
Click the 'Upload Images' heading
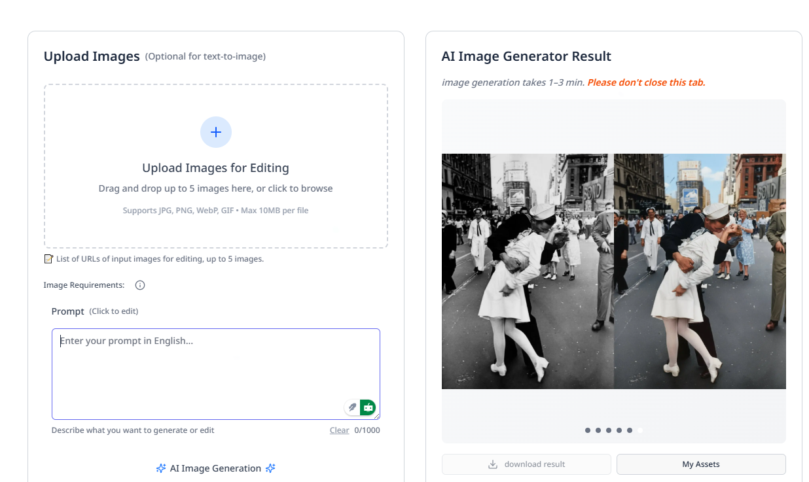92,56
